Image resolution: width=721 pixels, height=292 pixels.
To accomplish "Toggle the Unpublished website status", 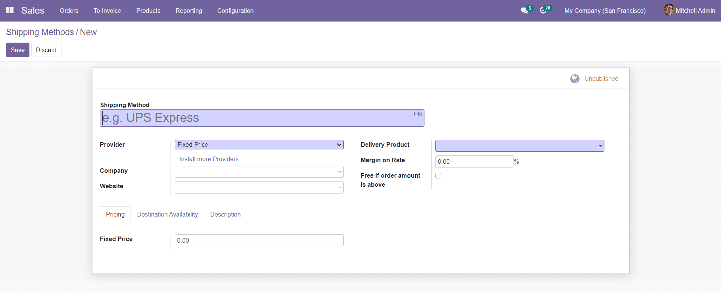I will click(x=601, y=78).
